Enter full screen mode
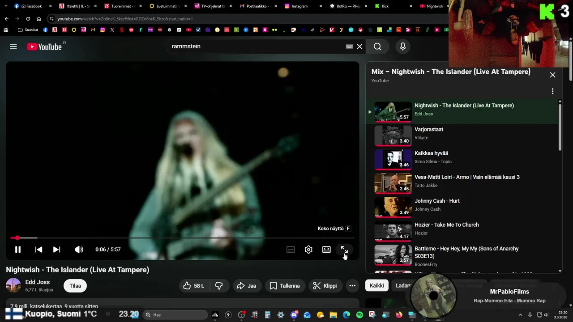The height and width of the screenshot is (322, 573). 344,250
